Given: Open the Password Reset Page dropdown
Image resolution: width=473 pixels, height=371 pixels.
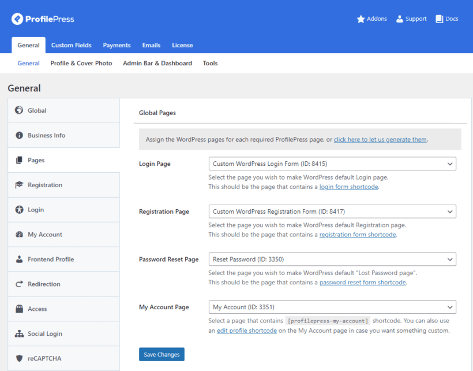Looking at the screenshot, I should click(332, 259).
